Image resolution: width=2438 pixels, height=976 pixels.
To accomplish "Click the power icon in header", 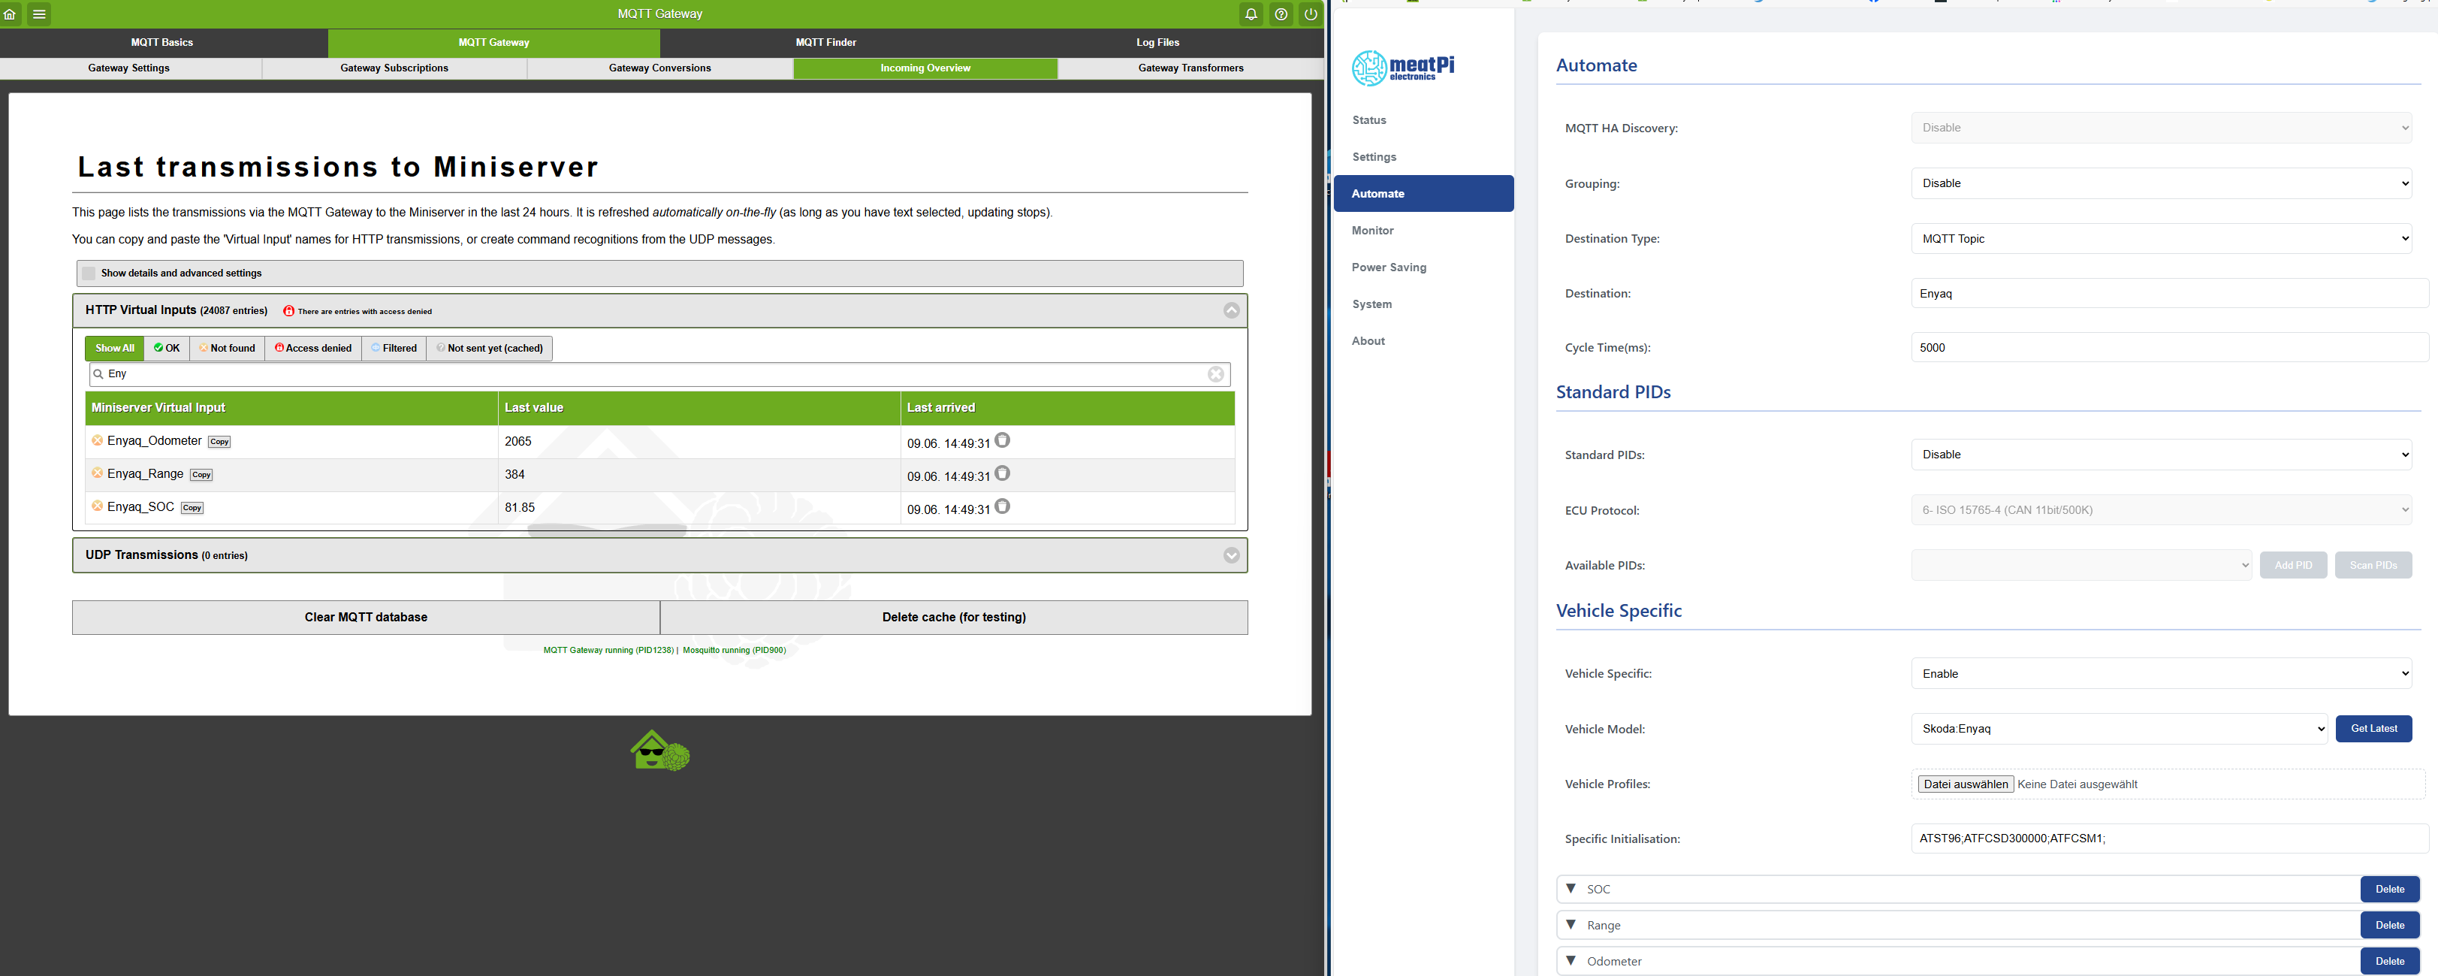I will click(x=1310, y=14).
